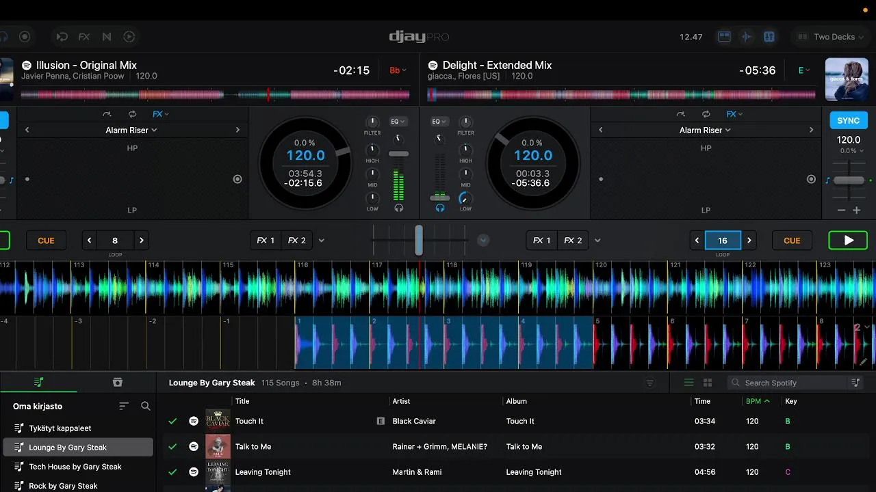The width and height of the screenshot is (876, 492).
Task: Switch to the deck layout view icon
Action: coord(724,37)
